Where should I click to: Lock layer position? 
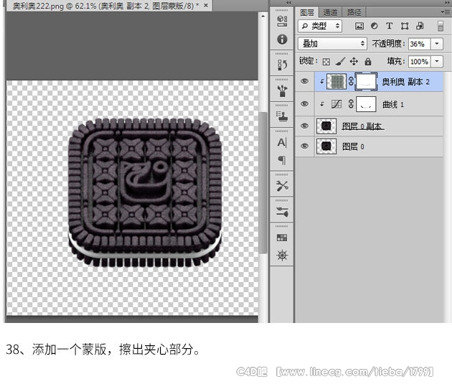(x=354, y=62)
